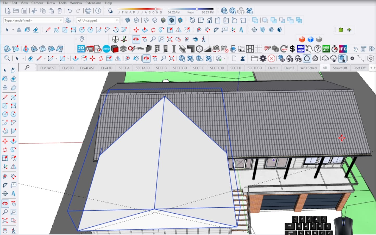Screen dimensions: 376x235
Task: Toggle Back Edges style
Action: click(136, 20)
